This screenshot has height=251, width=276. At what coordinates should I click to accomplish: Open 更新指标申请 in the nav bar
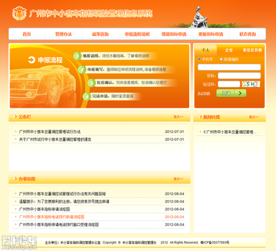210,34
